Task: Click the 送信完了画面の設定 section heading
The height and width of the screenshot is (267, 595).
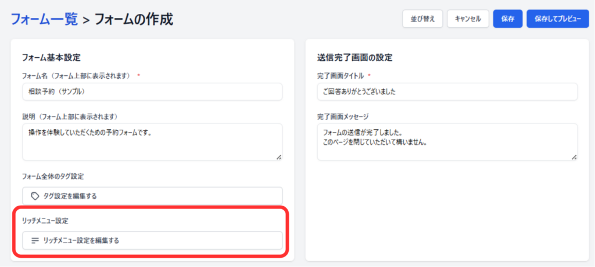Action: click(x=354, y=57)
